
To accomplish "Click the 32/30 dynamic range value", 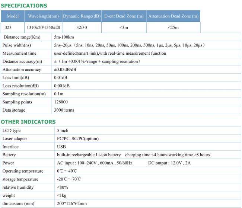I will (82, 28).
